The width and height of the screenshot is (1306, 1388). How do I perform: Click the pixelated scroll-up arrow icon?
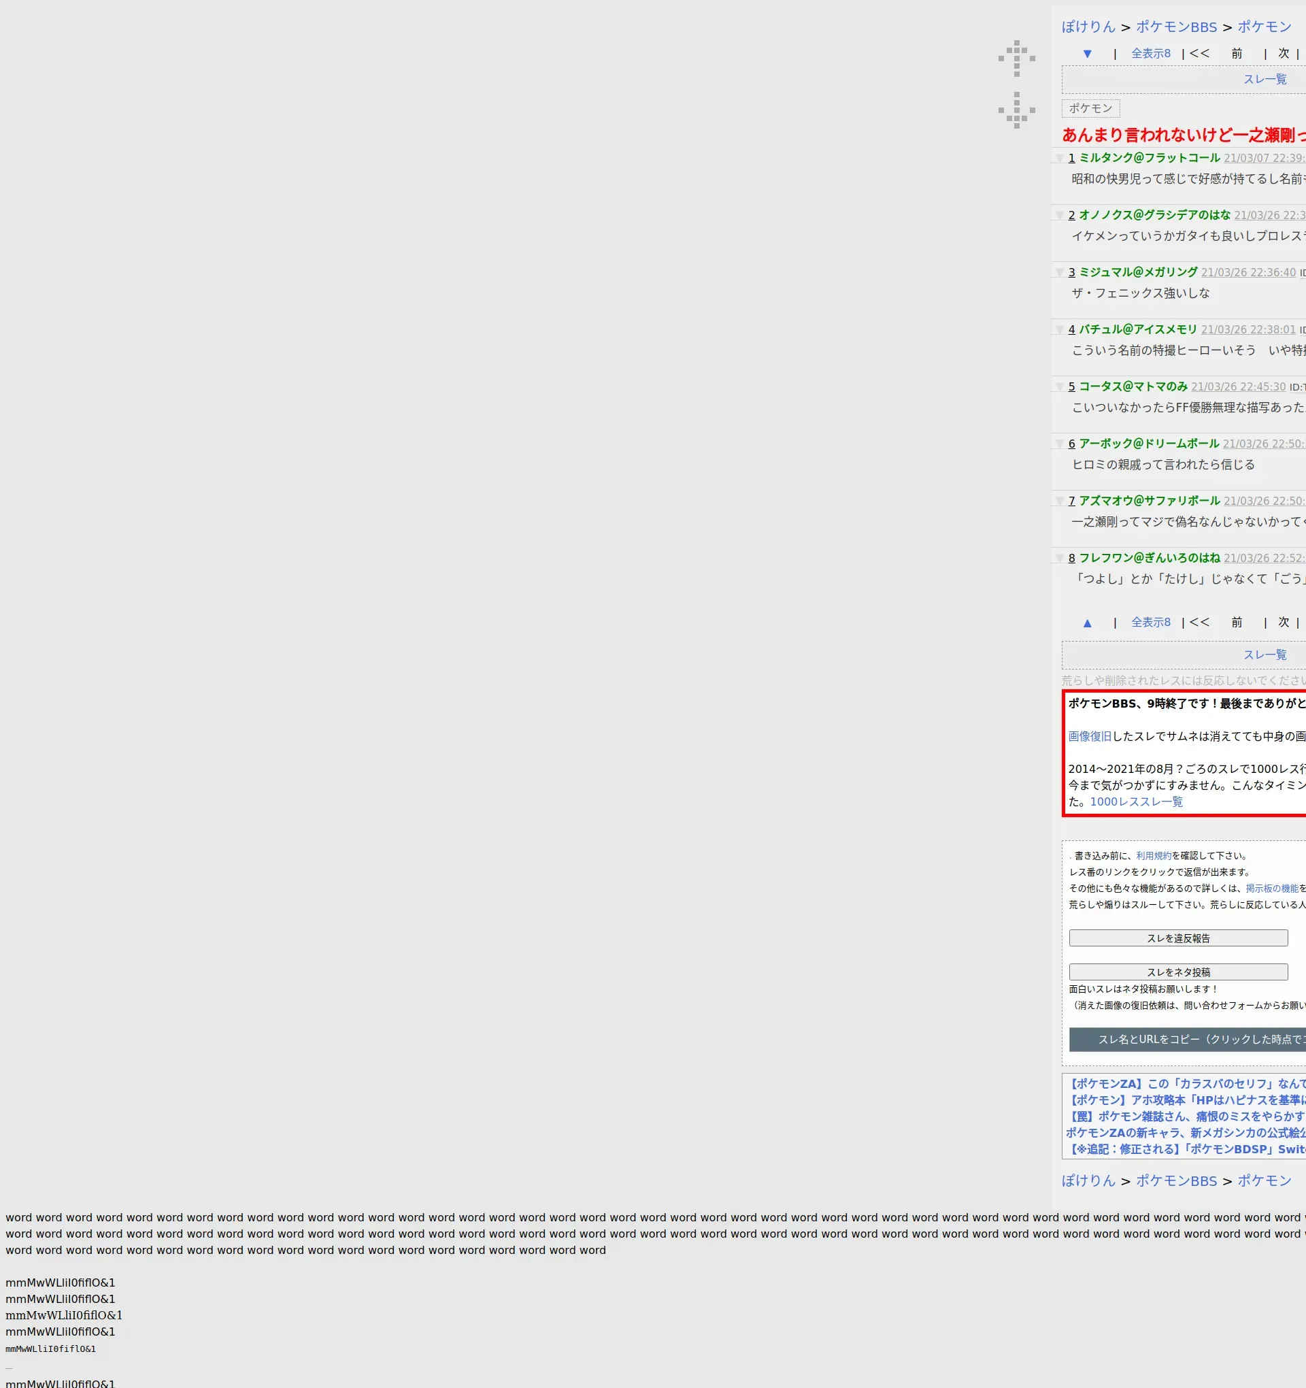point(1016,59)
